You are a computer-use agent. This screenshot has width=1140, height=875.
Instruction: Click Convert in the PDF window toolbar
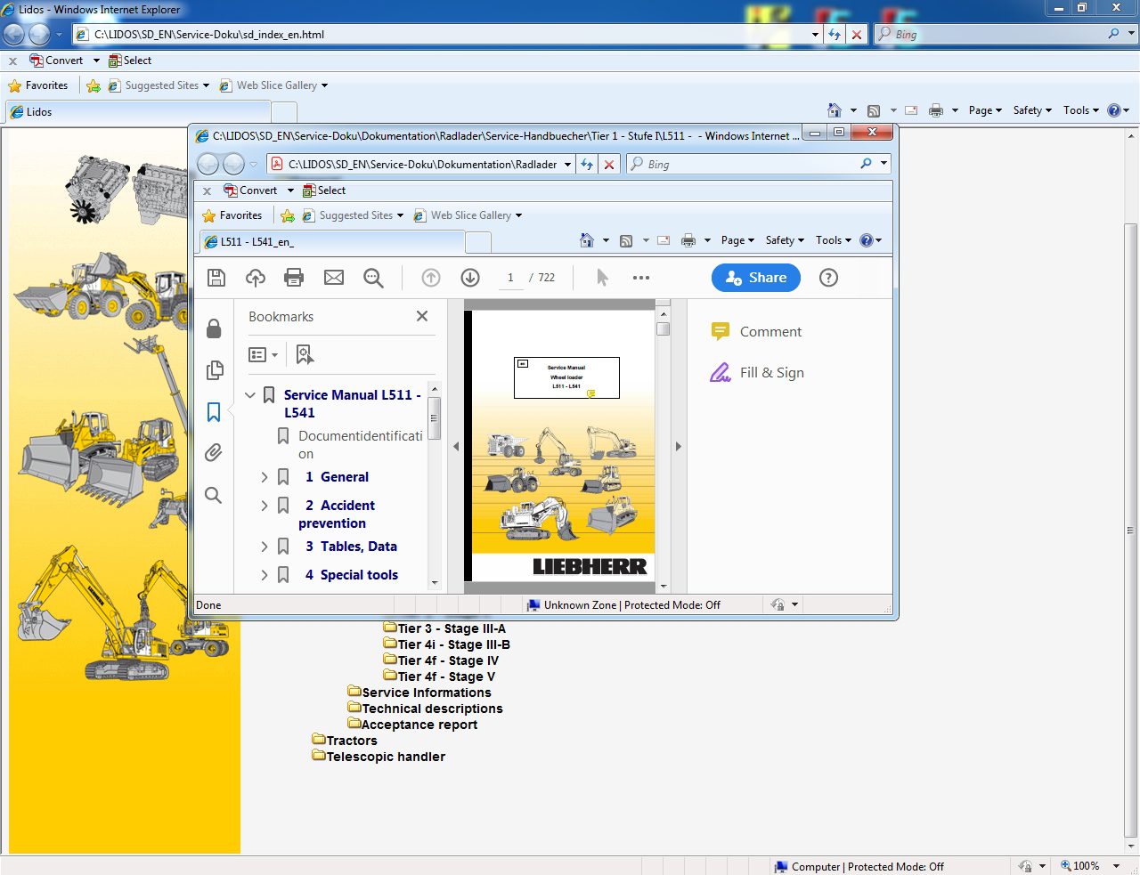click(x=250, y=190)
